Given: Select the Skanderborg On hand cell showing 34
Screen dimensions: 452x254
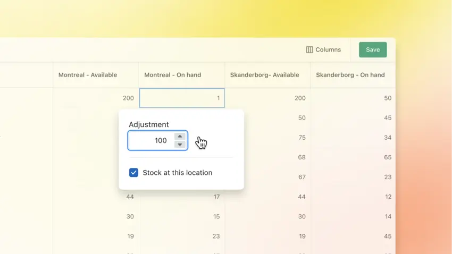Looking at the screenshot, I should 353,138.
